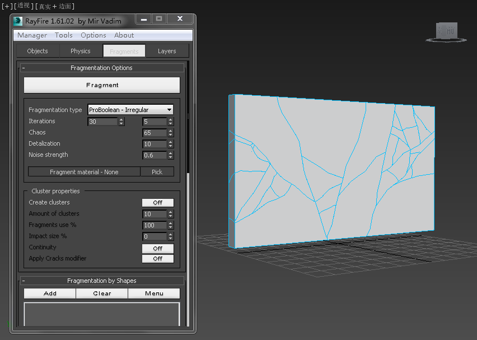Increase the Detalization spinner arrow
477x340 pixels.
click(171, 142)
